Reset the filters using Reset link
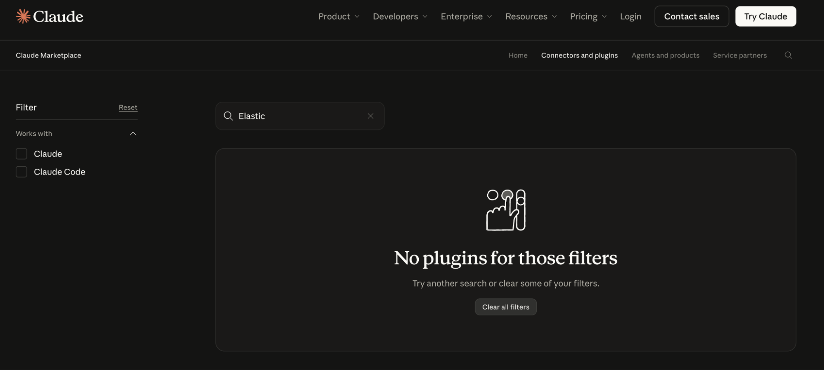 [x=128, y=107]
